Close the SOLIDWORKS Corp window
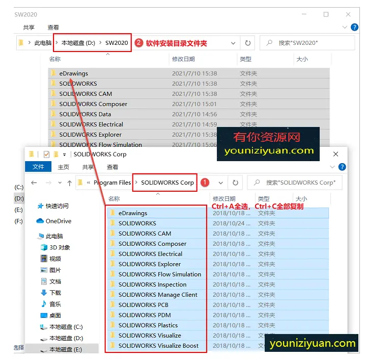This screenshot has width=365, height=359. click(335, 154)
